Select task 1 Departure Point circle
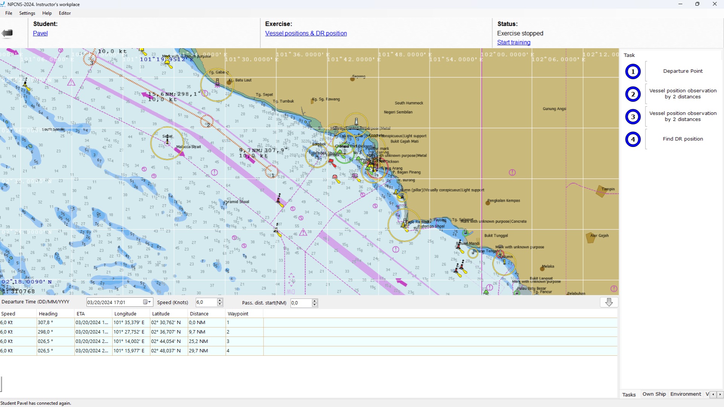Viewport: 724px width, 407px height. 633,72
